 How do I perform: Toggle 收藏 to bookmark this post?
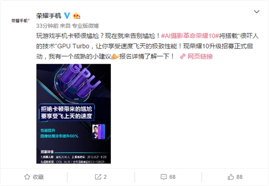34,177
